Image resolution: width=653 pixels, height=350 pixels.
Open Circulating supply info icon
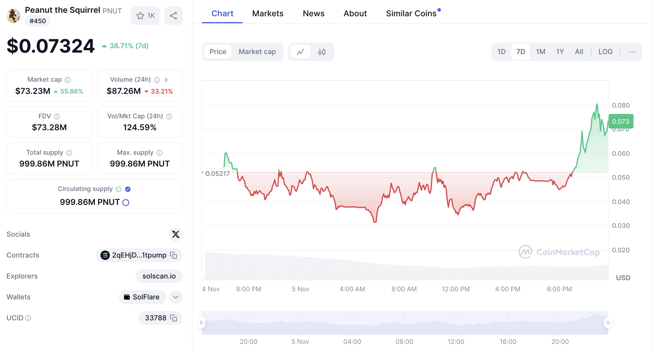click(x=119, y=189)
